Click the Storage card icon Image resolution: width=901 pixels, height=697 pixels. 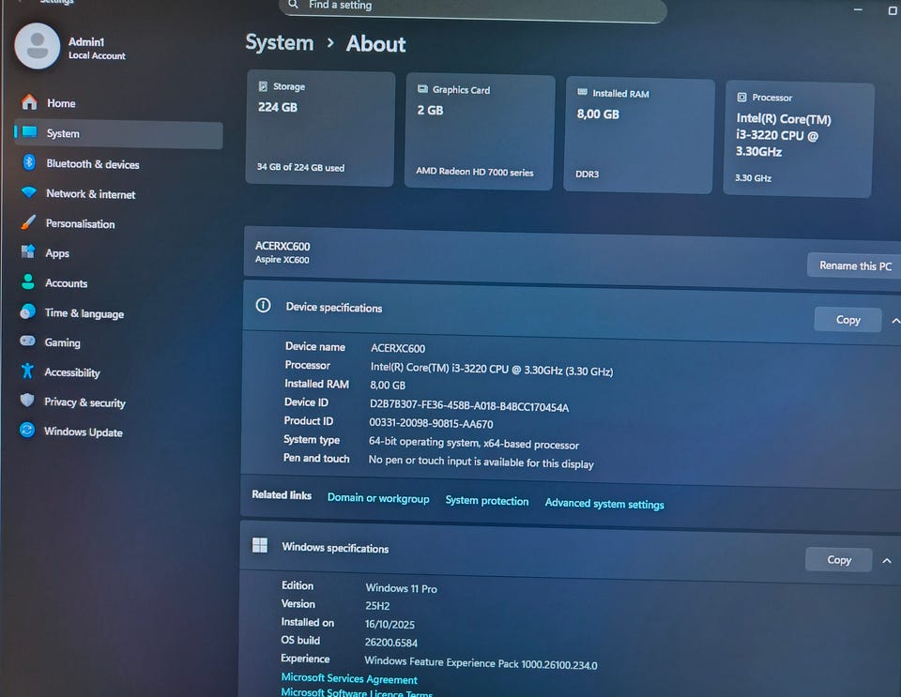tap(263, 86)
